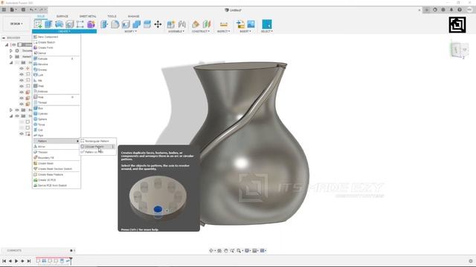The width and height of the screenshot is (476, 267).
Task: Click the purple Create Form toolbar icon
Action: point(91,24)
